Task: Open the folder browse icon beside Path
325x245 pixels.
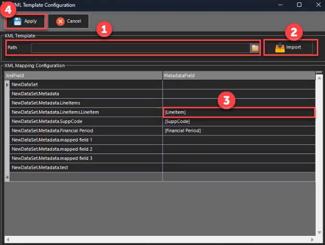Action: point(255,48)
